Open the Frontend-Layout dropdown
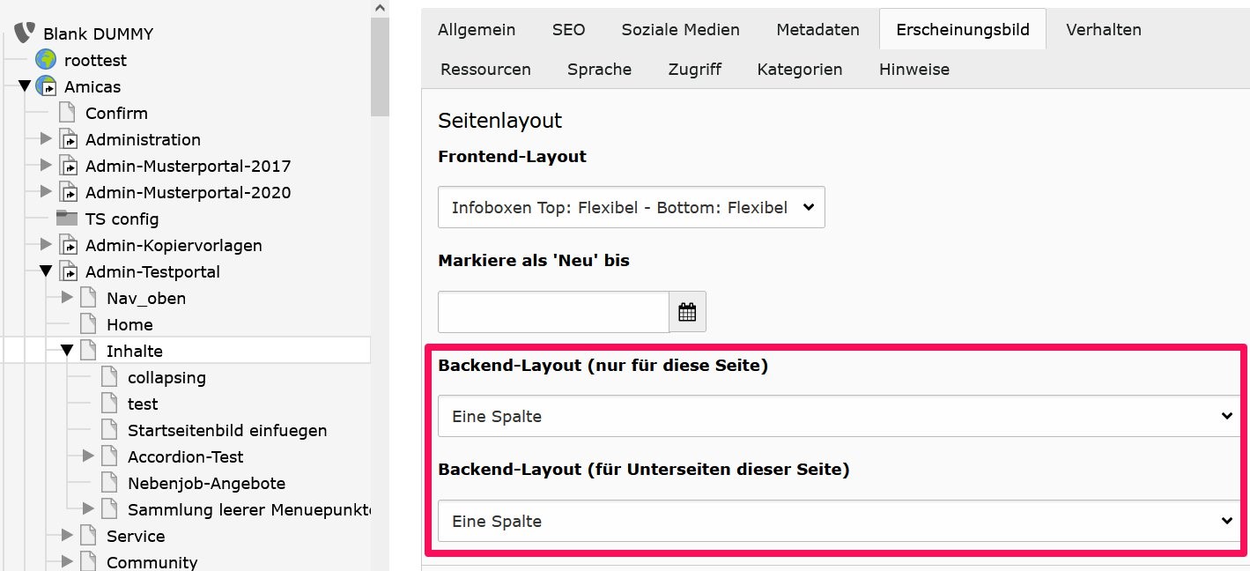 pos(631,207)
